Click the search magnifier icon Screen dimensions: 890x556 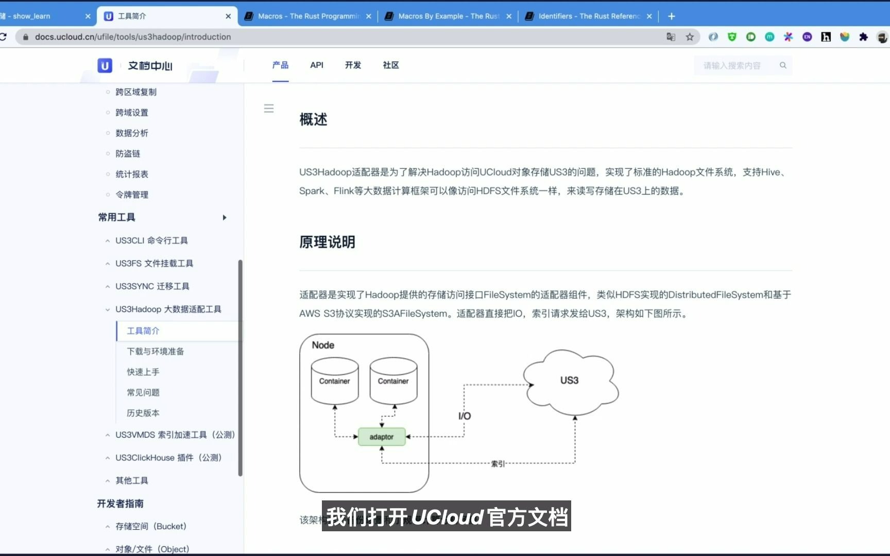(783, 65)
